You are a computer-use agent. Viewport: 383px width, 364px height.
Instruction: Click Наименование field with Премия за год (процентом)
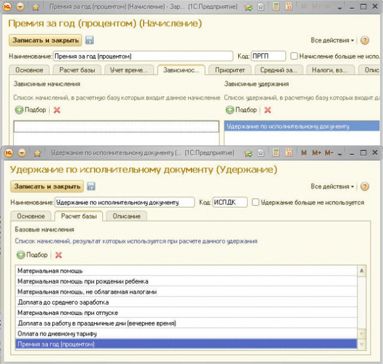tap(143, 56)
